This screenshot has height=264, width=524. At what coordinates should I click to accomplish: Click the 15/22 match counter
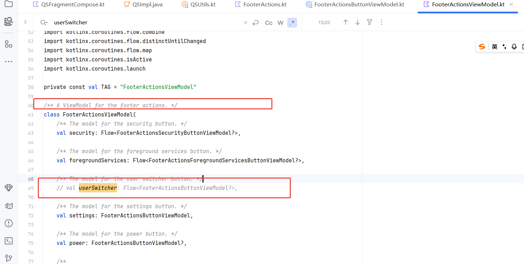pos(324,23)
